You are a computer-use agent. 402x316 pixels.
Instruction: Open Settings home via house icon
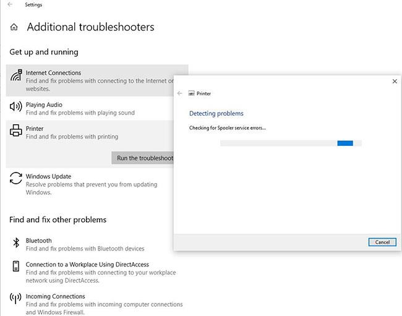pos(14,27)
